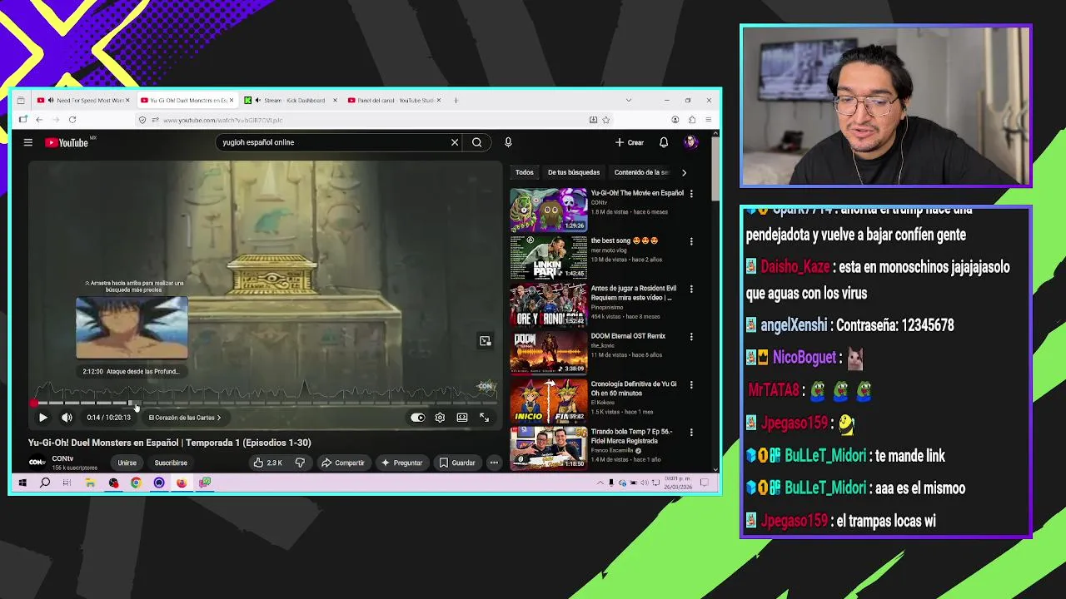Screen dimensions: 1066x599
Task: Click the Preguntar button
Action: [x=401, y=463]
